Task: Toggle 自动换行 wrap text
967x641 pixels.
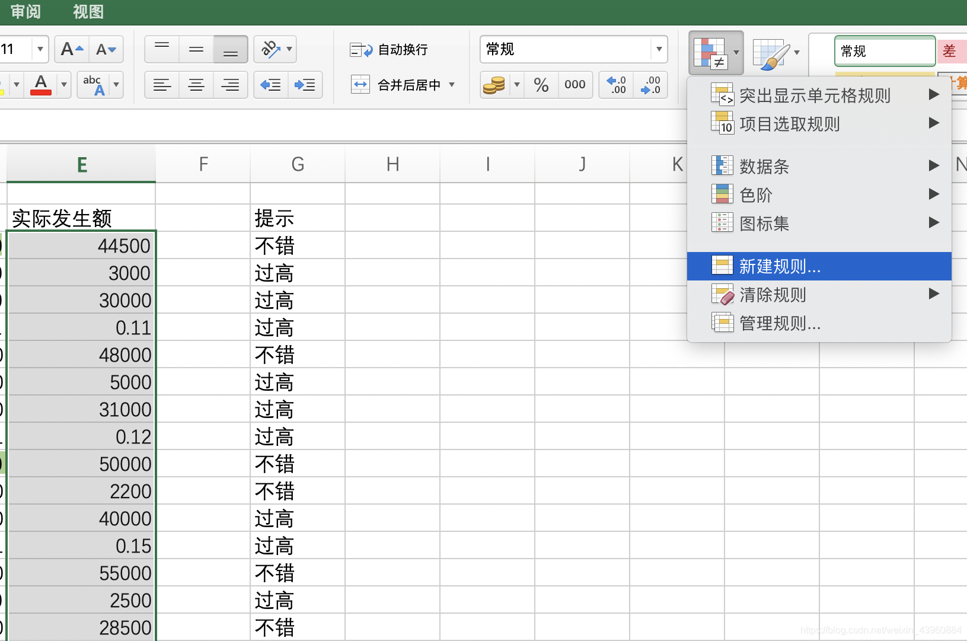Action: click(x=389, y=50)
